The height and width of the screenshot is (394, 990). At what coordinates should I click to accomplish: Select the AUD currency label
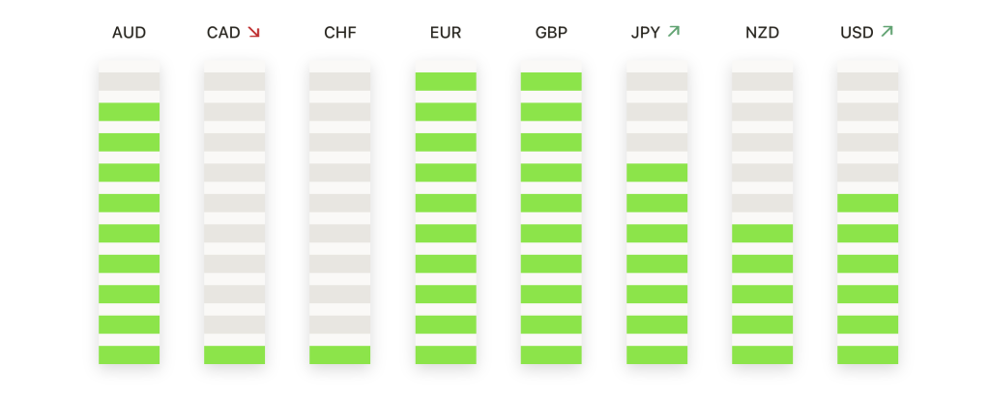pyautogui.click(x=129, y=33)
